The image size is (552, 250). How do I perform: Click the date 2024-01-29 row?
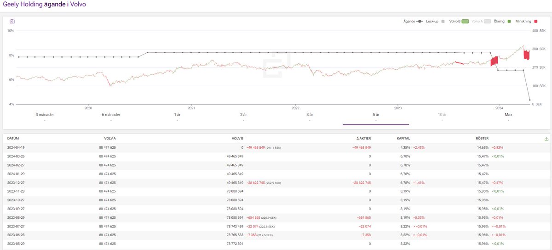click(16, 174)
